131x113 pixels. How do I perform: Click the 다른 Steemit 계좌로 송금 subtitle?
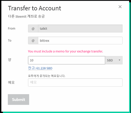point(26,16)
